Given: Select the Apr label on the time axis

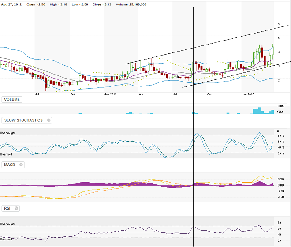Looking at the screenshot, I should [x=141, y=94].
